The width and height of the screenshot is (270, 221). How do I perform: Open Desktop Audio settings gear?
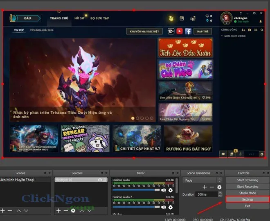coord(171,190)
